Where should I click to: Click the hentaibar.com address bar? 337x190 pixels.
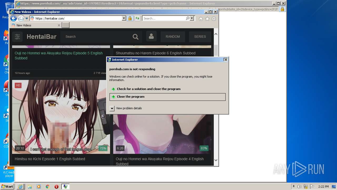(78, 18)
